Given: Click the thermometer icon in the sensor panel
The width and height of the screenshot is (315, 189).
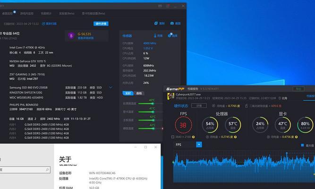Looking at the screenshot, I should tap(155, 35).
